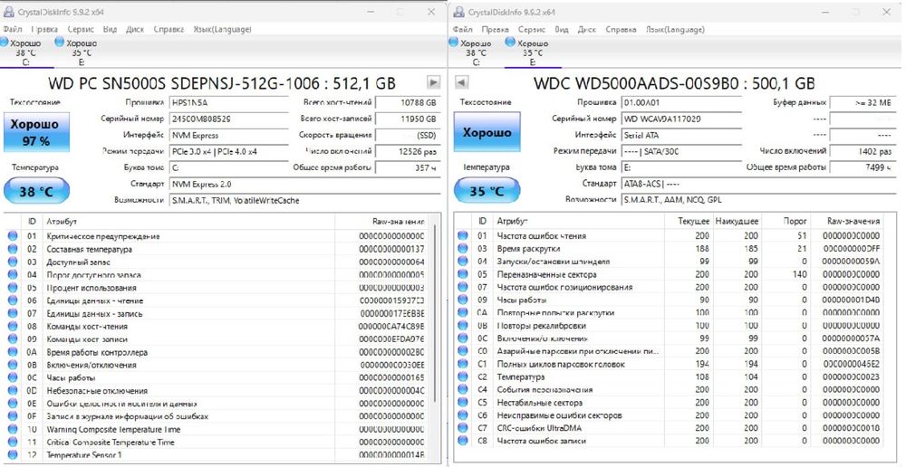The width and height of the screenshot is (906, 467).
Task: Select Единицы данных - чтение row
Action: click(x=217, y=300)
